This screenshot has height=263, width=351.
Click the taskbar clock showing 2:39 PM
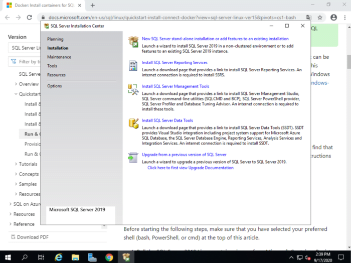[323, 257]
